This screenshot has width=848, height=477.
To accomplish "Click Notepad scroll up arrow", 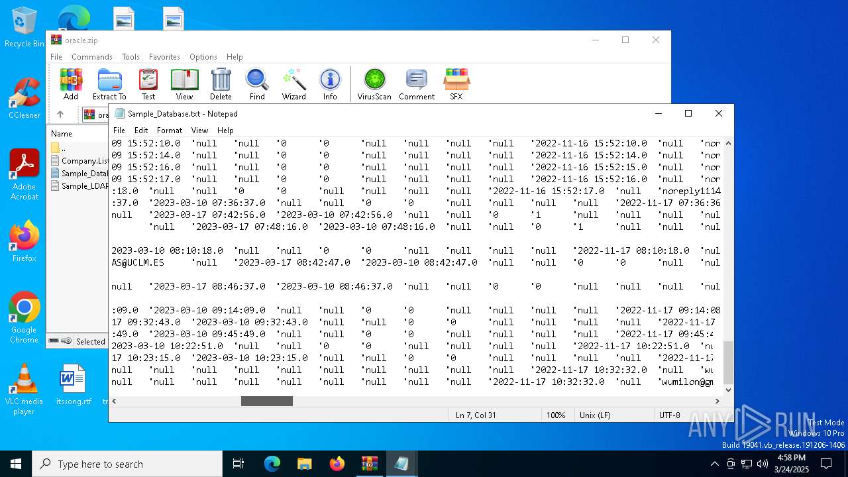I will pos(729,142).
